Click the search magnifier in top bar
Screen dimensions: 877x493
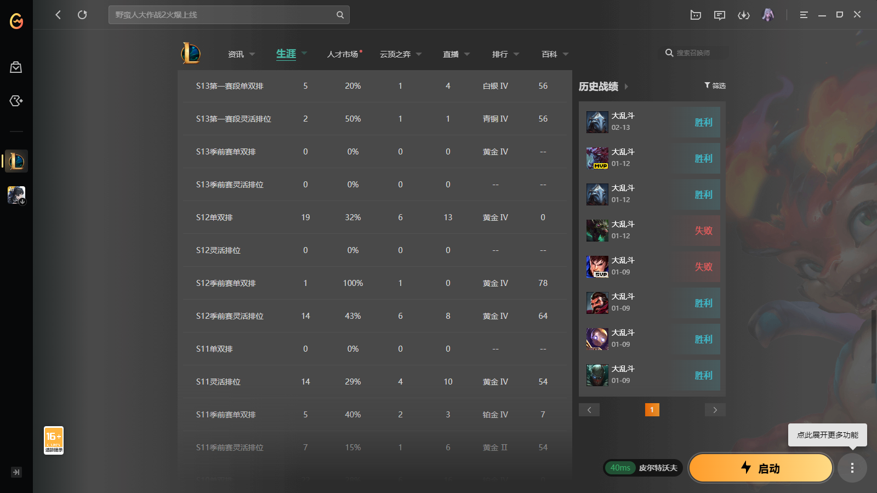coord(340,15)
